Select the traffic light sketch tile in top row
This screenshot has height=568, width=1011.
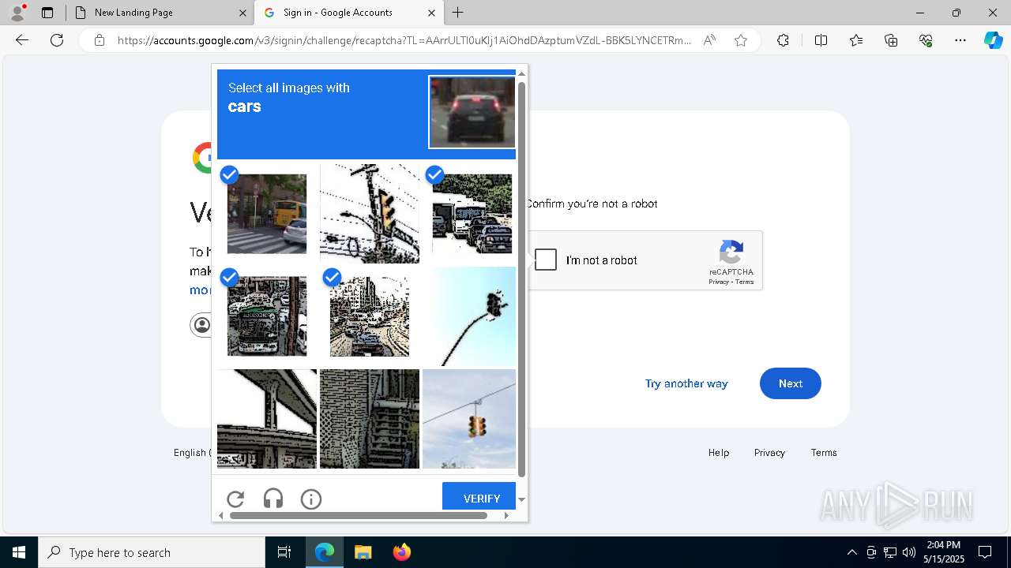(370, 214)
